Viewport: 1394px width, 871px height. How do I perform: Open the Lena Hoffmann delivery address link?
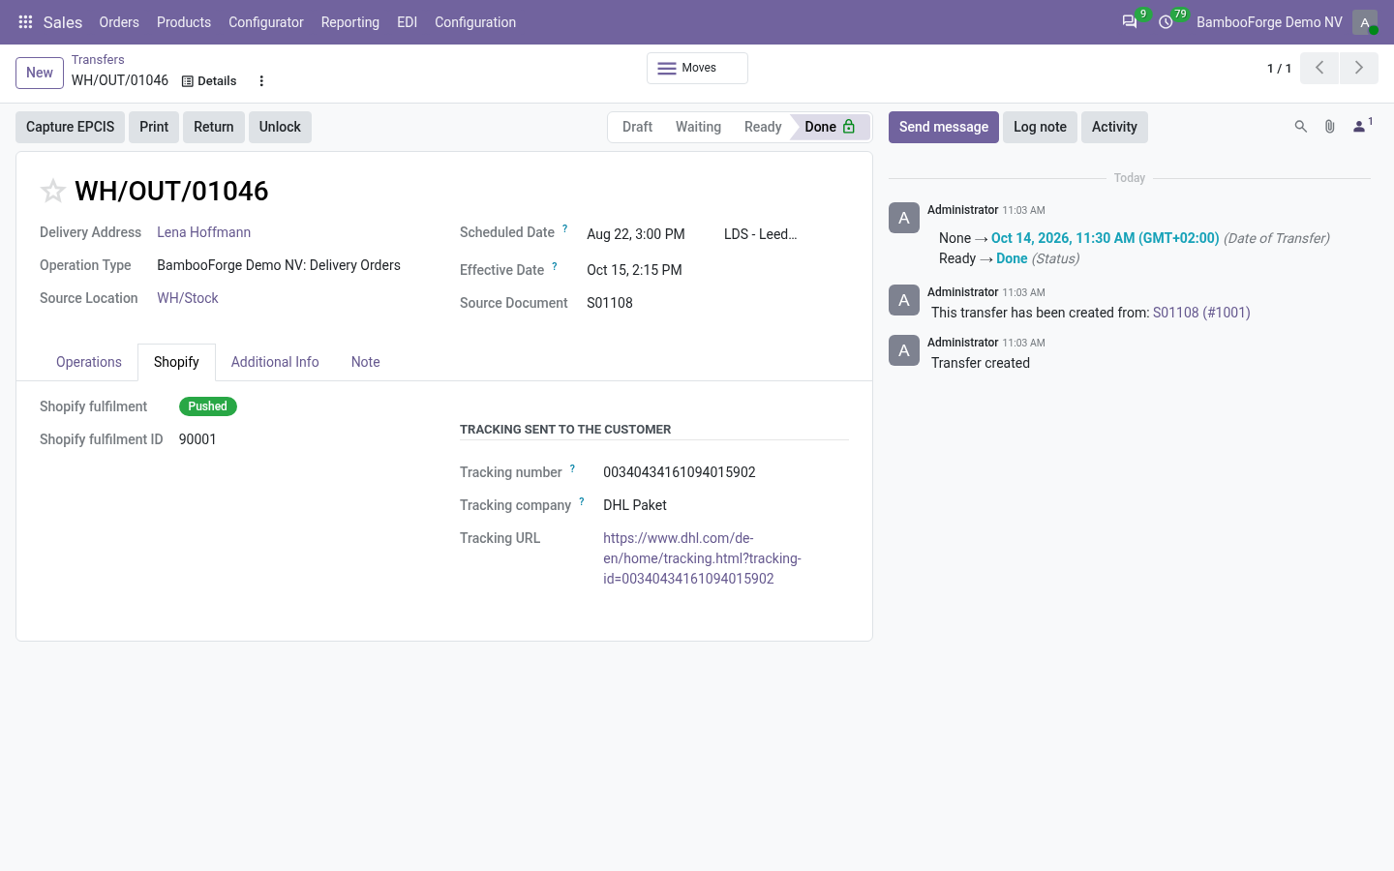[x=204, y=232]
